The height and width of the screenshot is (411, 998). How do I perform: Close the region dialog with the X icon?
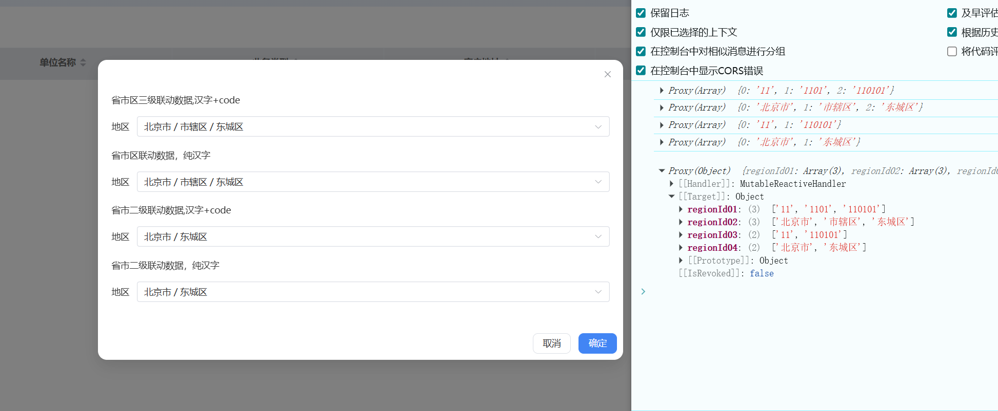click(x=608, y=74)
